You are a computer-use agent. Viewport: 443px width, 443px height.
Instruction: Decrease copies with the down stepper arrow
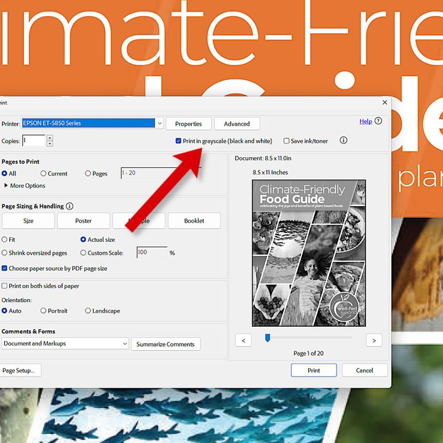pyautogui.click(x=50, y=143)
